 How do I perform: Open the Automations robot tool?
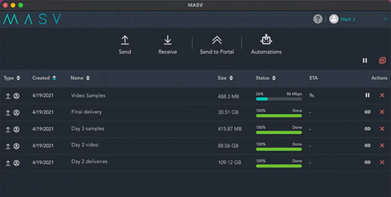[x=266, y=45]
